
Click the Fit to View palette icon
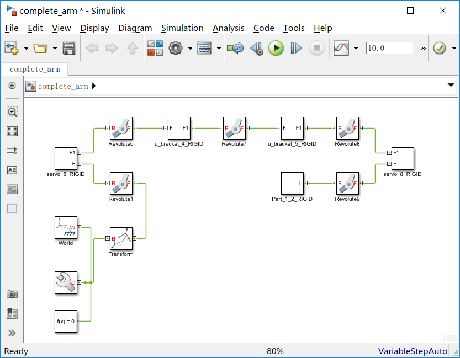(12, 131)
